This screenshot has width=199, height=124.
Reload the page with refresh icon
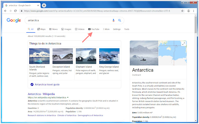coord(15,11)
